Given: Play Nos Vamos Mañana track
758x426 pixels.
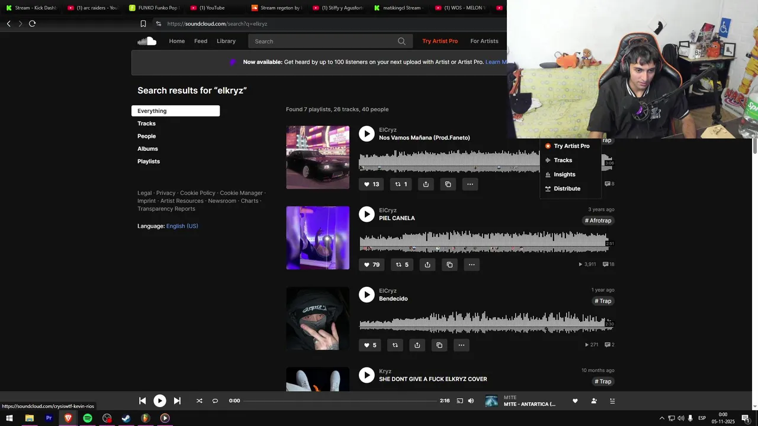Looking at the screenshot, I should [x=367, y=134].
